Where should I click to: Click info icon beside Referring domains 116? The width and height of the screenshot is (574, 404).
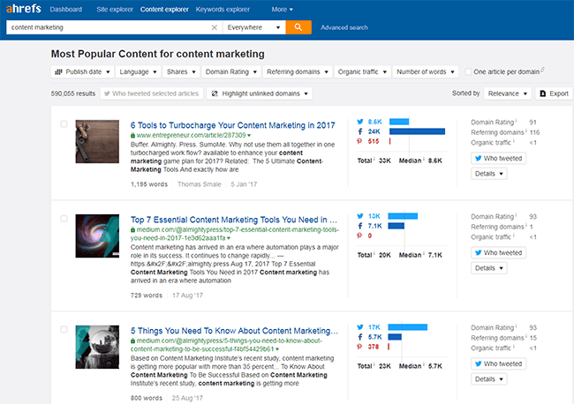point(526,131)
